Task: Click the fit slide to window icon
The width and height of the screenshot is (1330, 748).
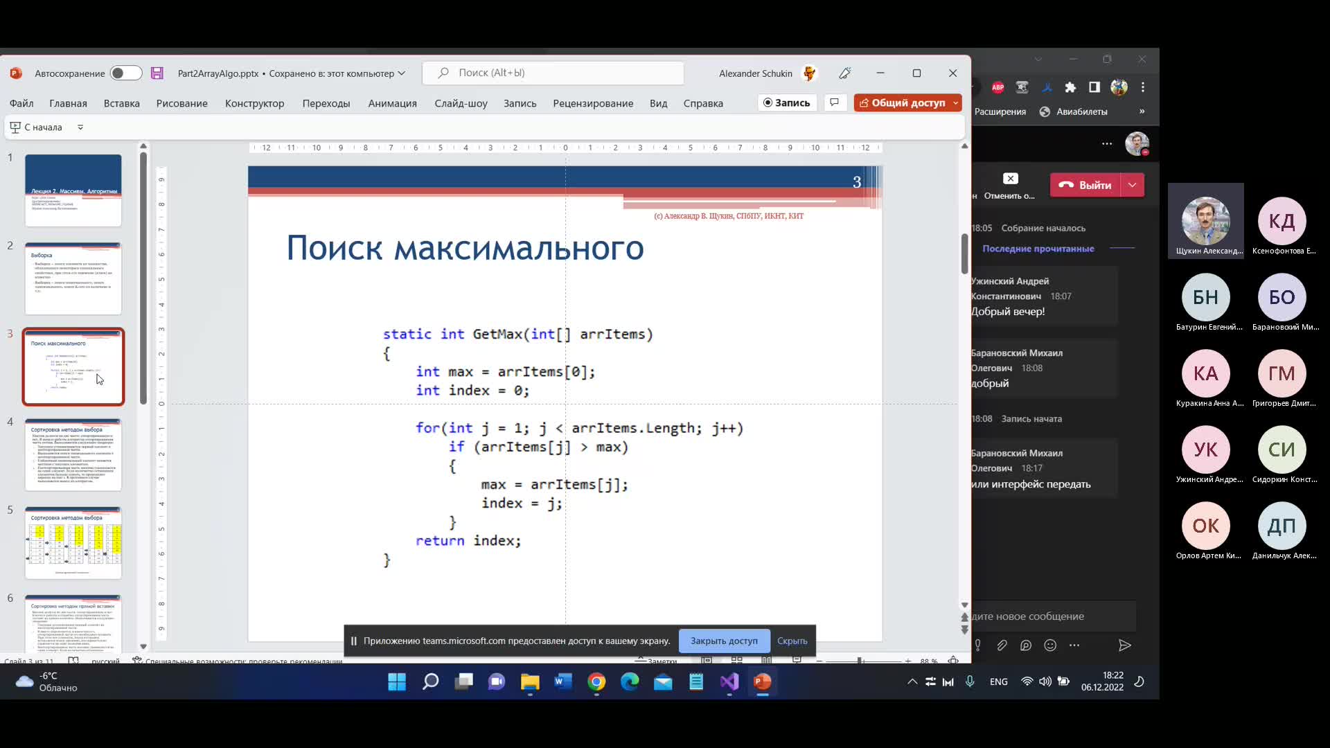Action: pyautogui.click(x=953, y=661)
